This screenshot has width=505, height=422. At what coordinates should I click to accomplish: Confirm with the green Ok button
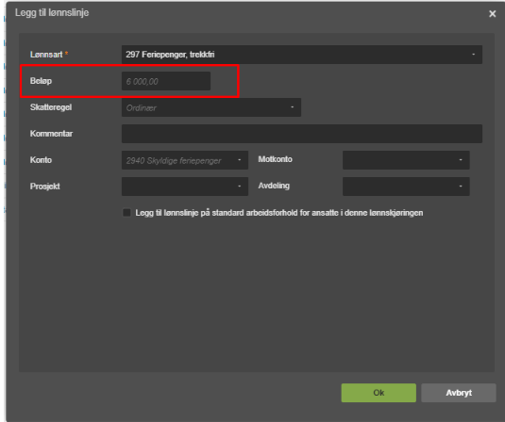click(379, 393)
